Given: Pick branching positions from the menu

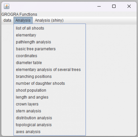Looking at the screenshot, I should point(50,77).
